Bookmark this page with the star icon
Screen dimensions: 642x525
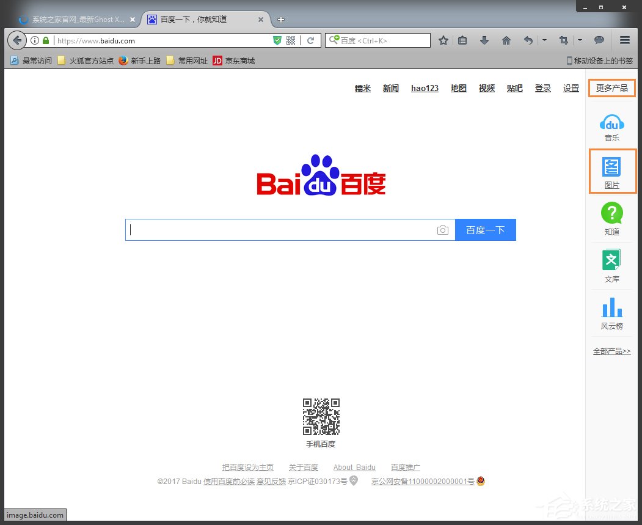[443, 40]
